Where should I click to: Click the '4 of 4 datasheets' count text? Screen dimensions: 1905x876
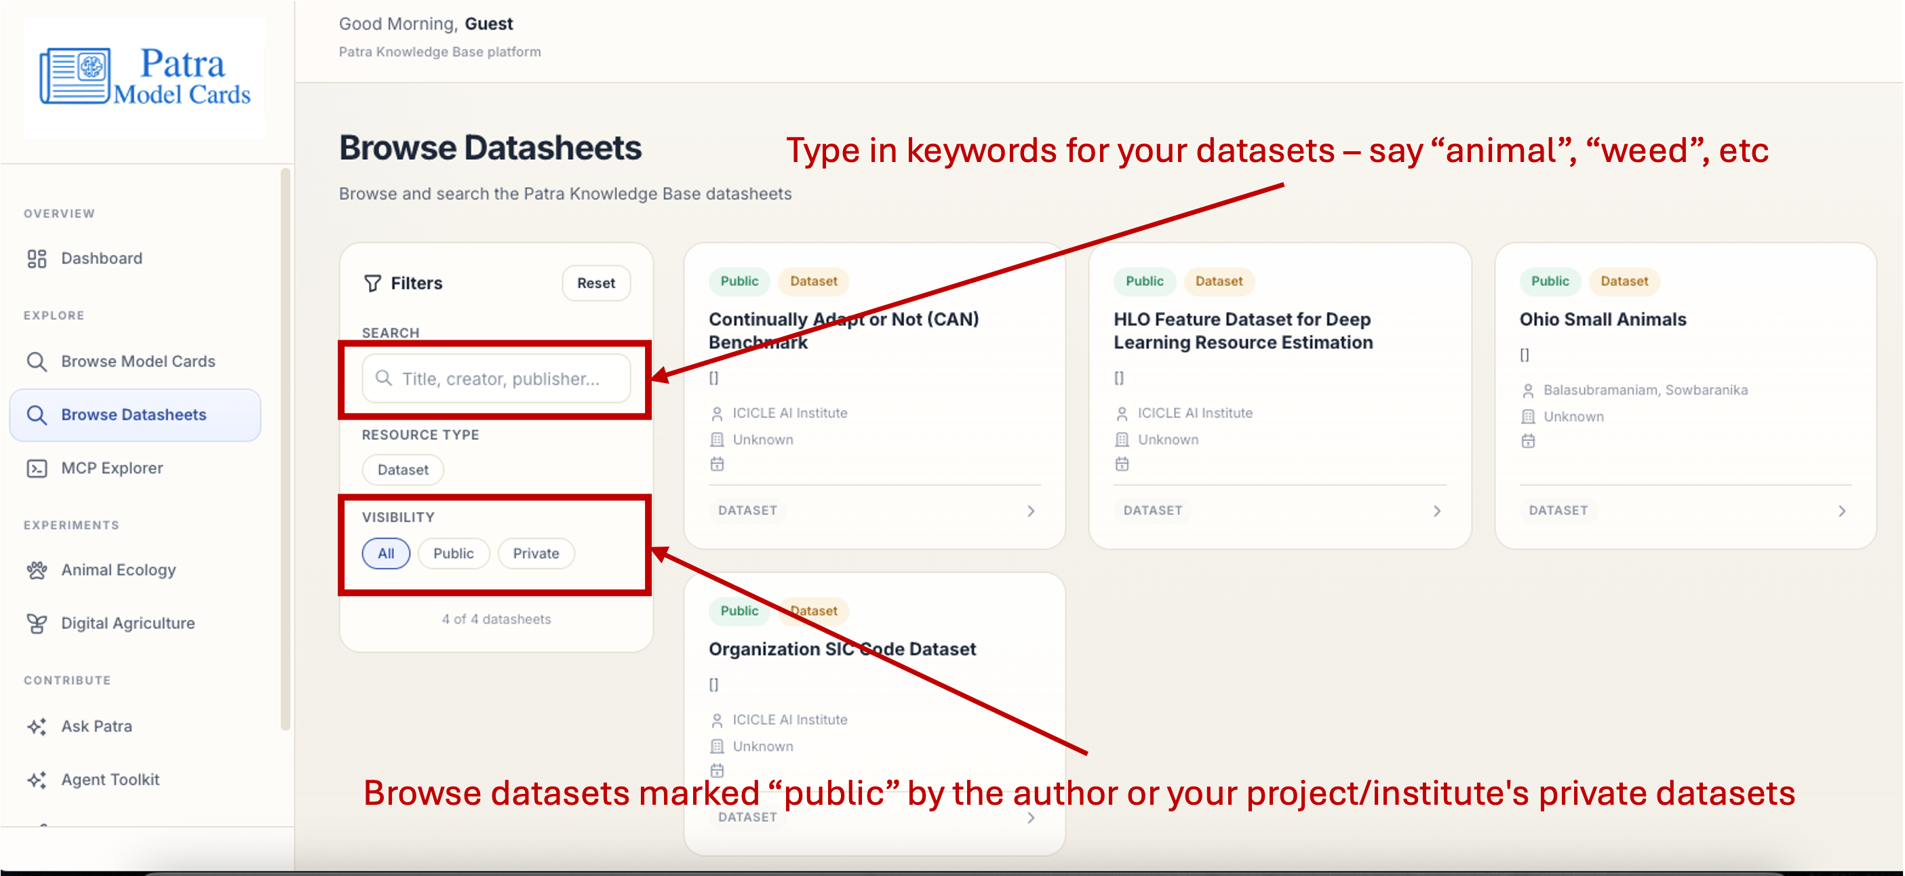coord(496,620)
